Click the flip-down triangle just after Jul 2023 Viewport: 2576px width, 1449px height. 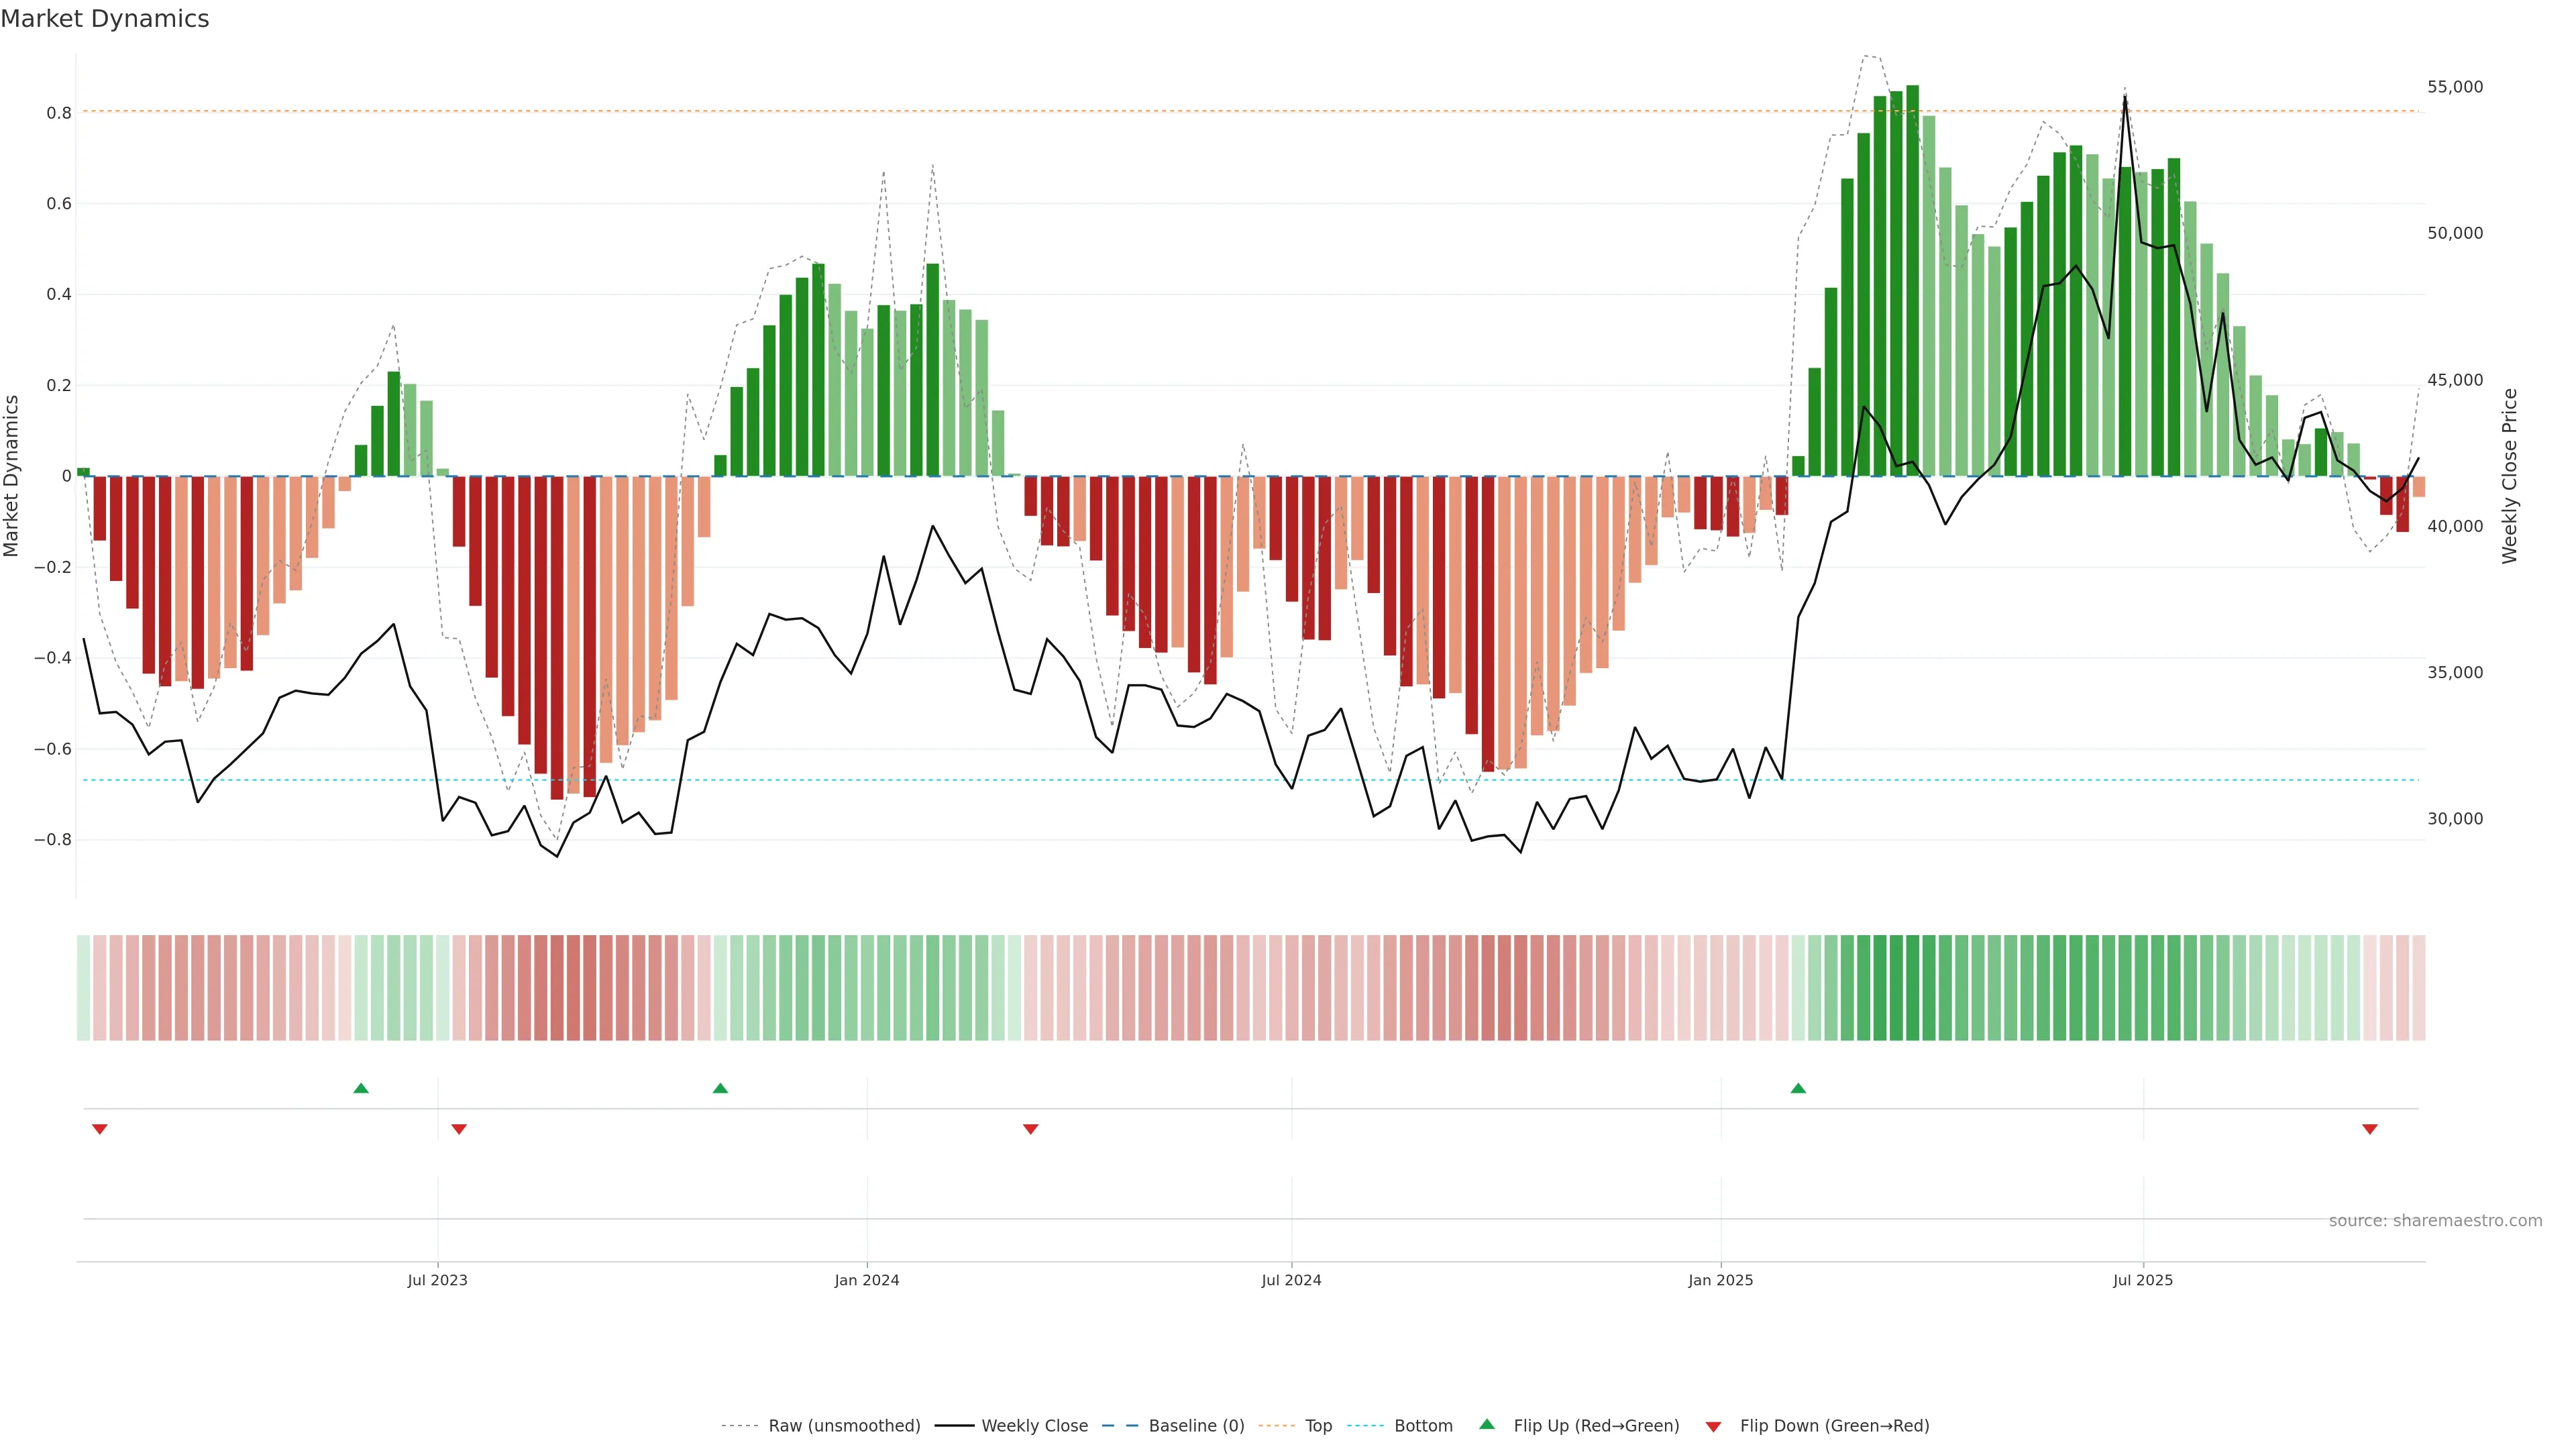[459, 1129]
